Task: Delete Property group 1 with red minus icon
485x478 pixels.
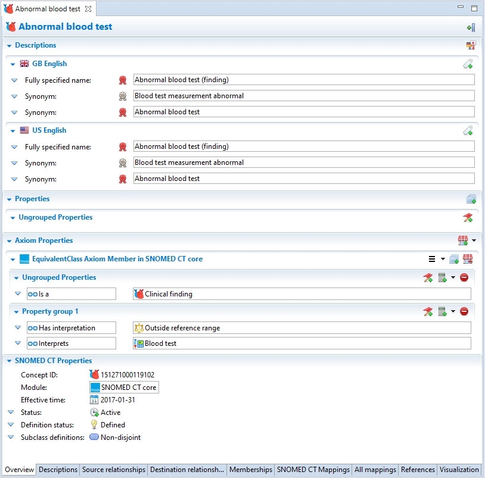Action: click(x=464, y=311)
